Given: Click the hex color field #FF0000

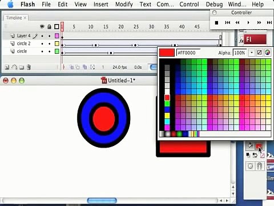Looking at the screenshot, I should tap(188, 53).
